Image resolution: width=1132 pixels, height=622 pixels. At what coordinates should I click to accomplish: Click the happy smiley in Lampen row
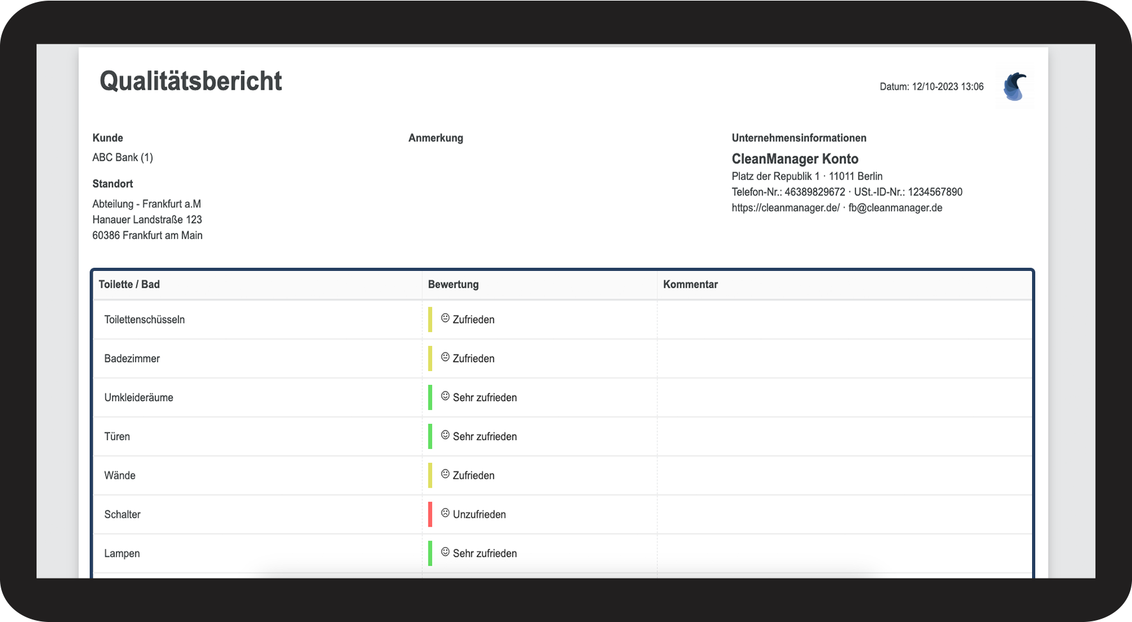pyautogui.click(x=445, y=553)
